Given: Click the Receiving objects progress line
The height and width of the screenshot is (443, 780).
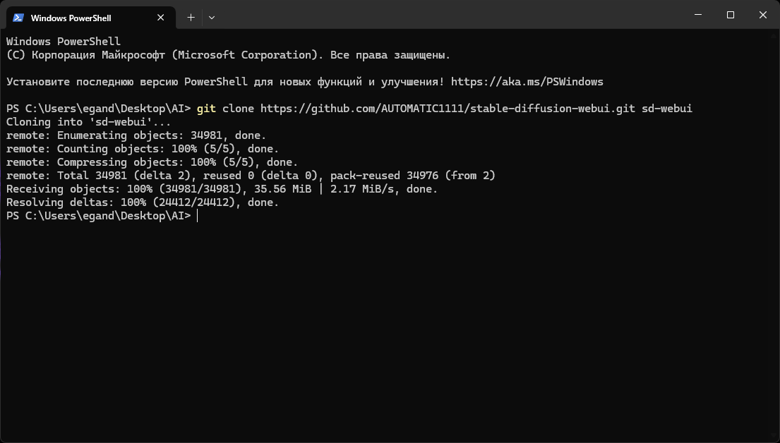Looking at the screenshot, I should coord(222,189).
